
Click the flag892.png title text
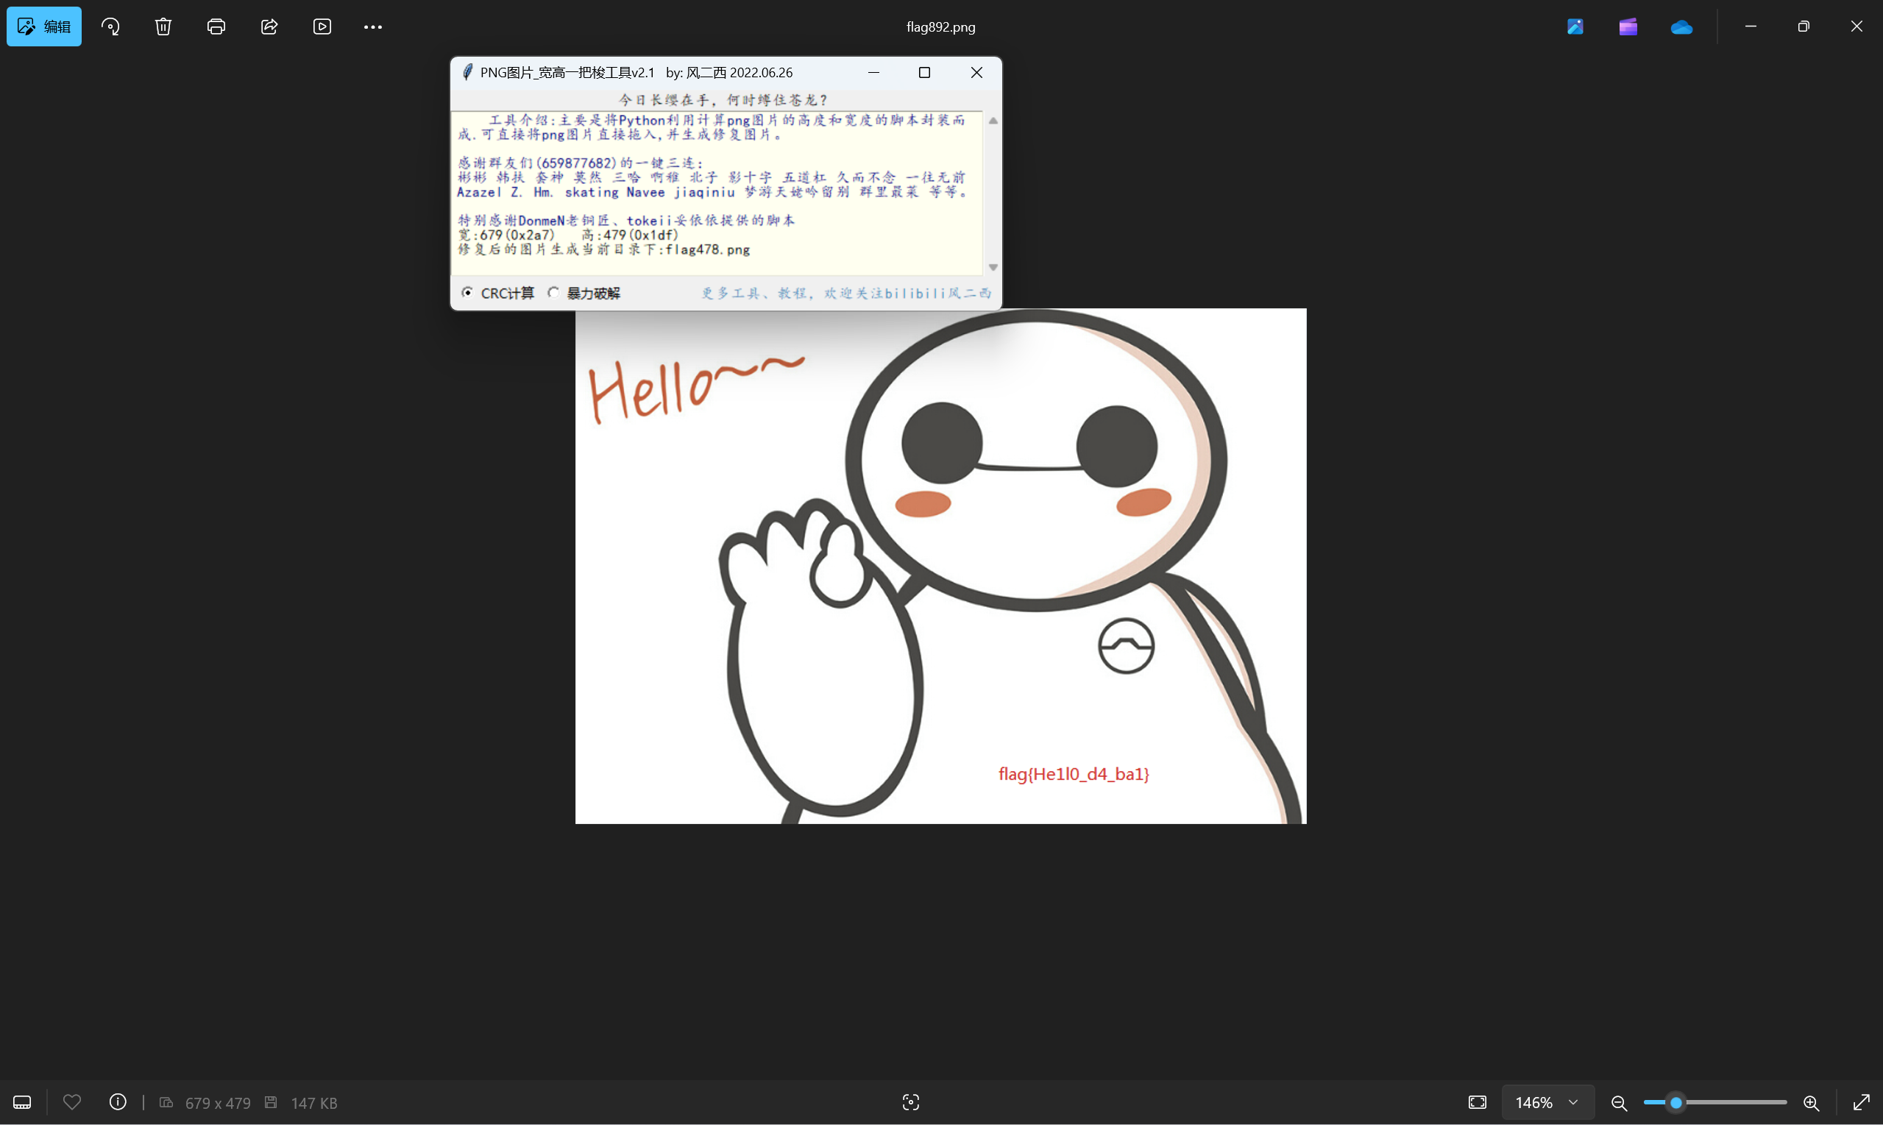point(940,26)
